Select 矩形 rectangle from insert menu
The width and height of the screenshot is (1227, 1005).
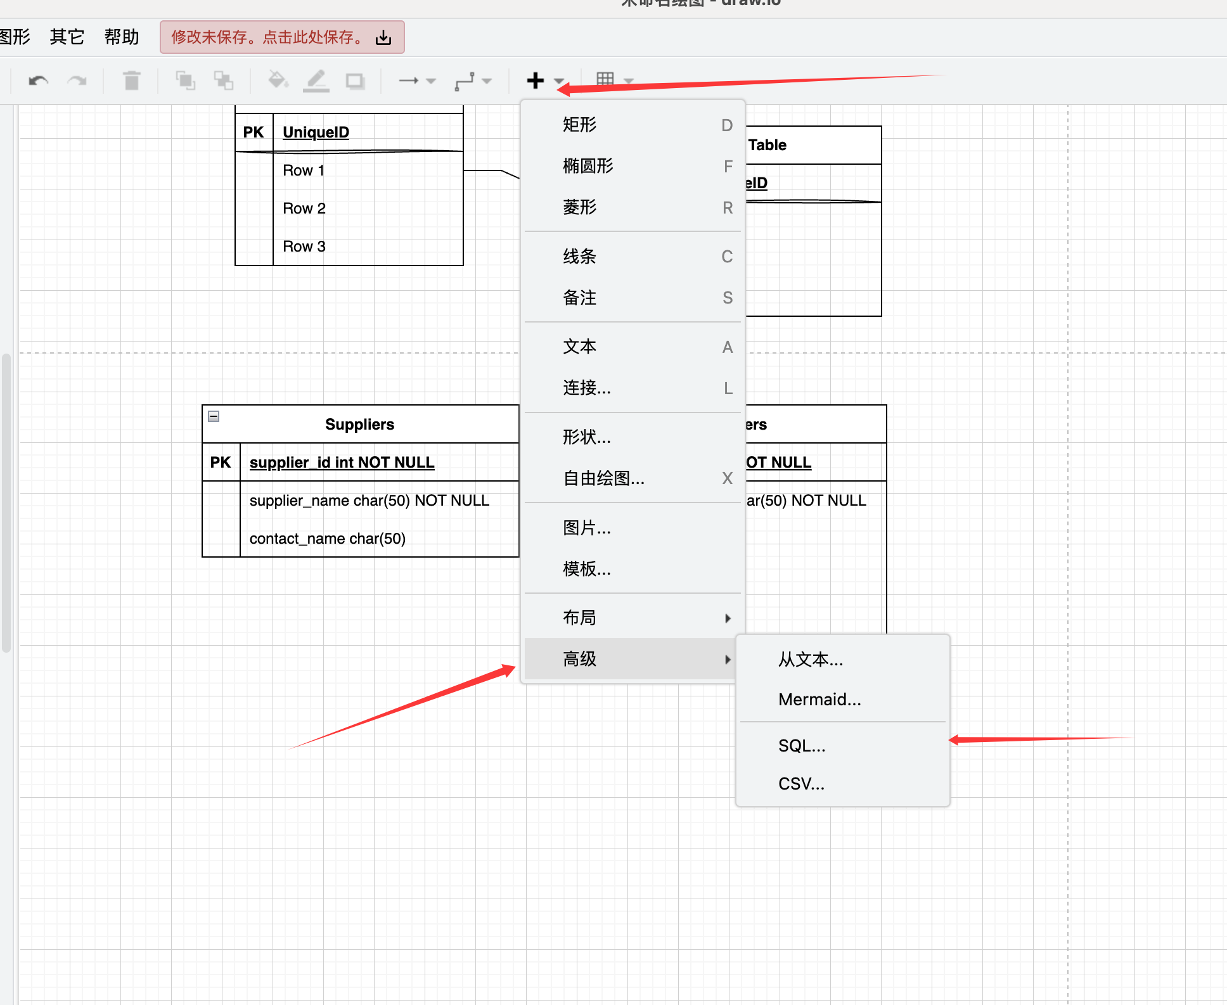coord(579,125)
